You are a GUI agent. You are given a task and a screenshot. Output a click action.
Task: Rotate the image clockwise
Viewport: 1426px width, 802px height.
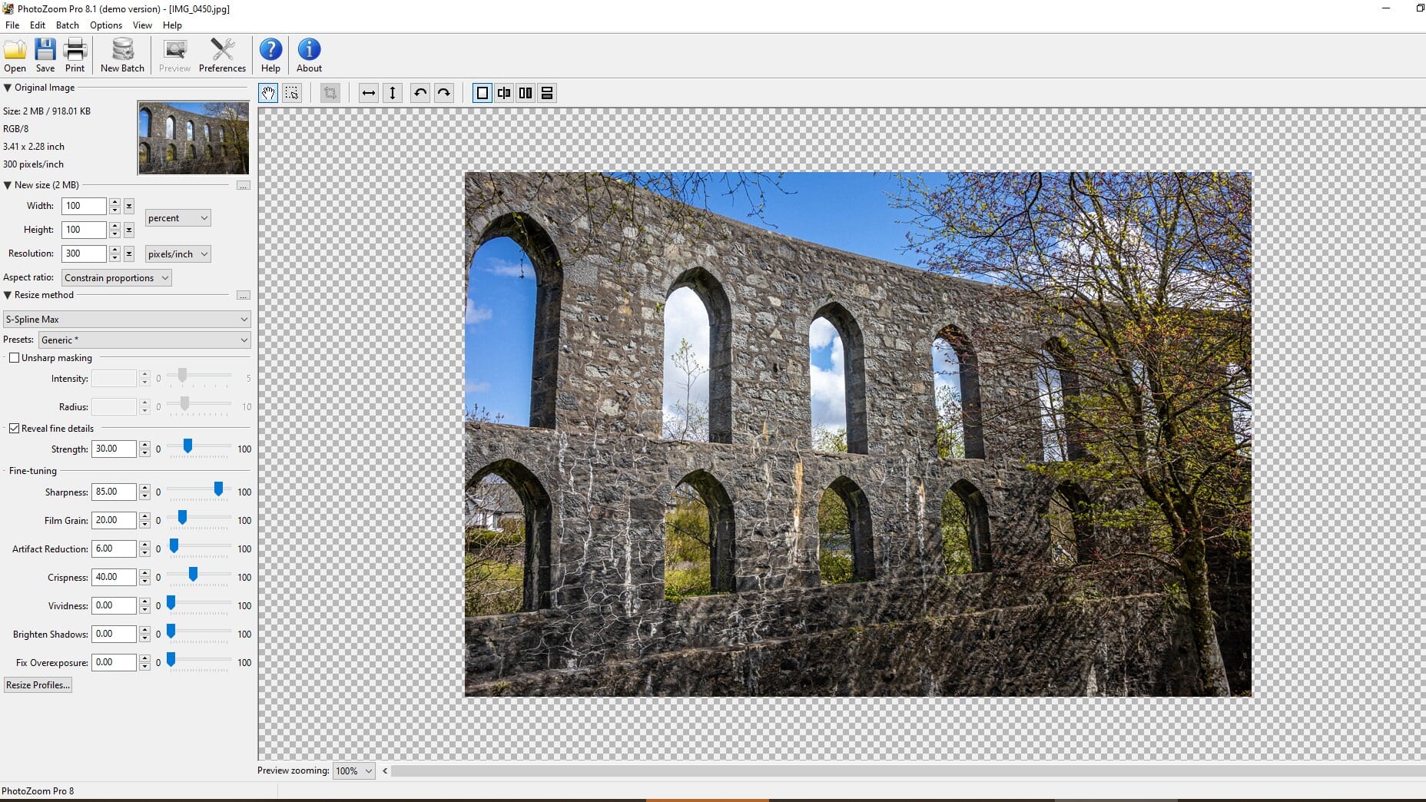[x=444, y=93]
